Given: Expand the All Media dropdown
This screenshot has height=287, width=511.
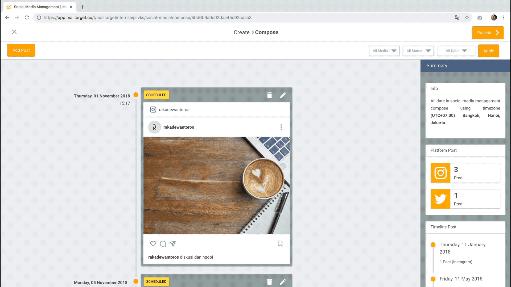Looking at the screenshot, I should 384,51.
